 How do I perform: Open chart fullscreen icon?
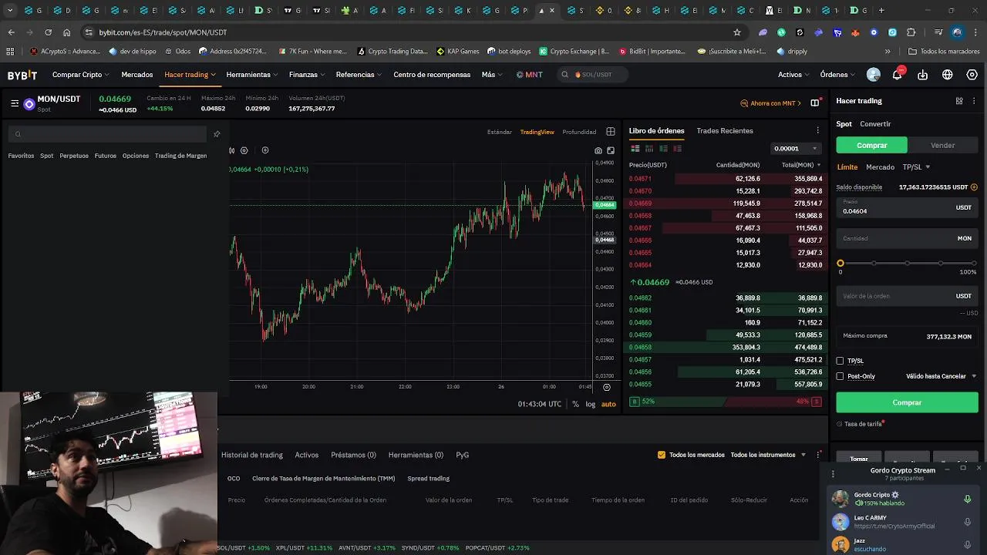click(x=611, y=150)
